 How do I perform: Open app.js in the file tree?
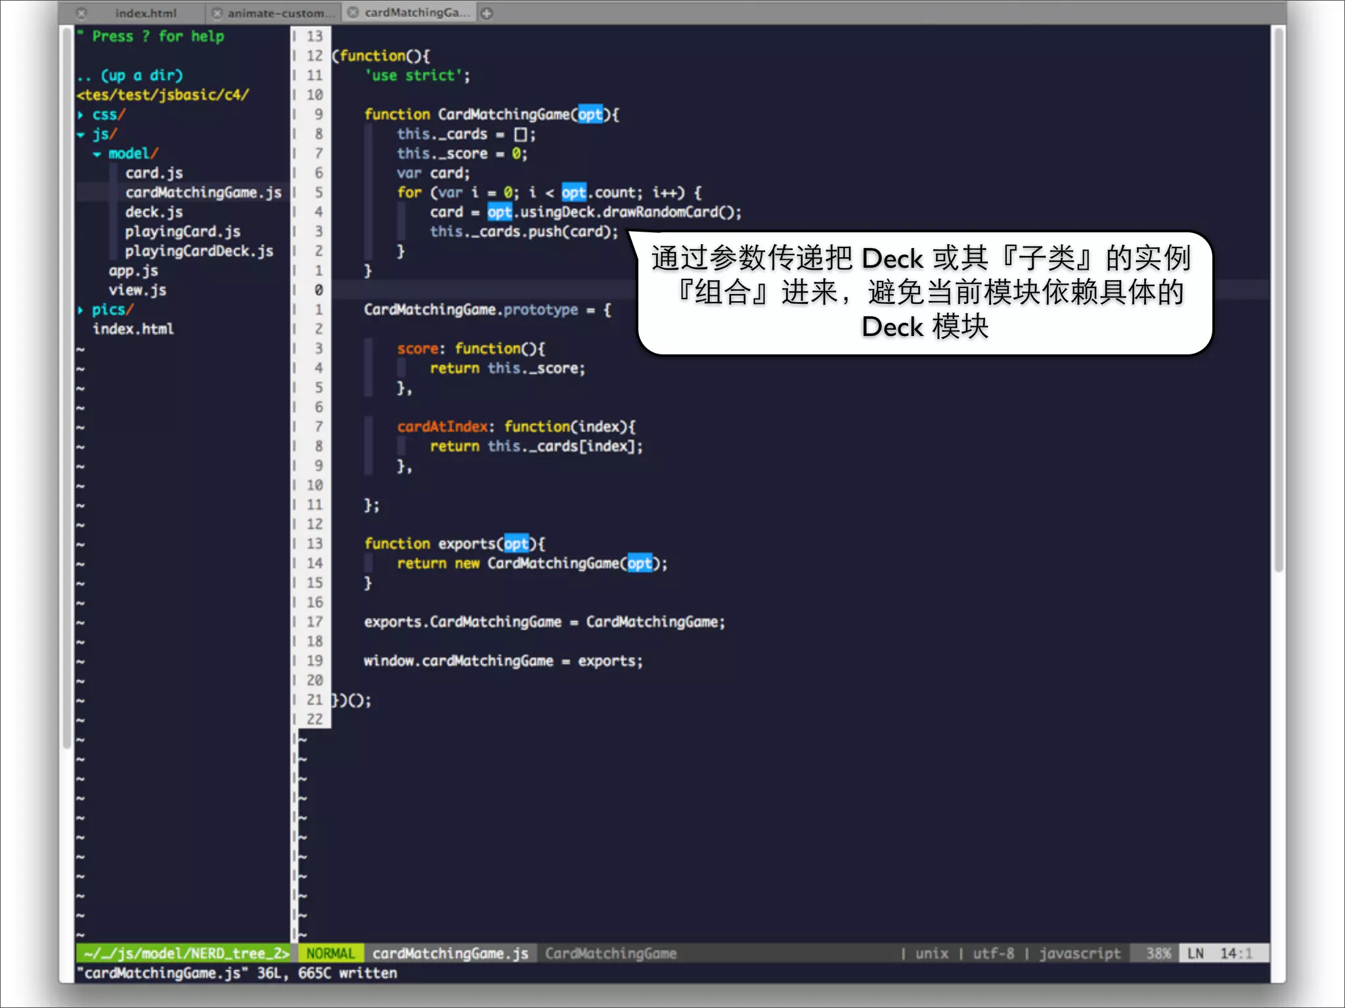(133, 271)
